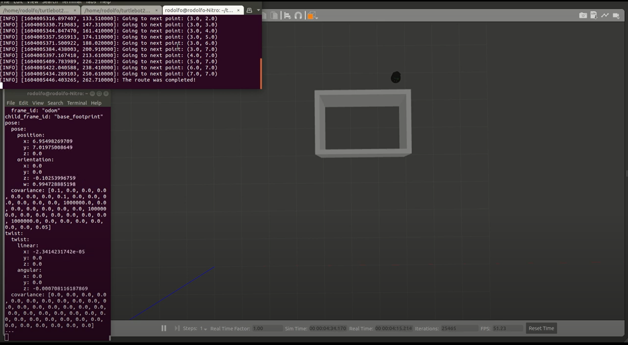Start video recording of the scene
Screen dimensions: 628x345
[x=616, y=15]
